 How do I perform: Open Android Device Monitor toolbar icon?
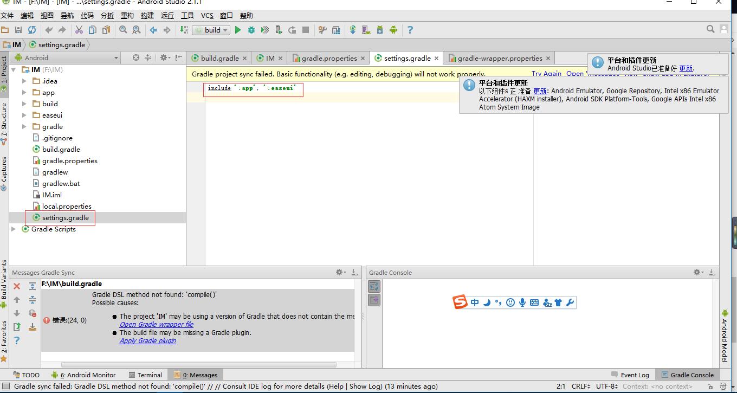coord(393,30)
